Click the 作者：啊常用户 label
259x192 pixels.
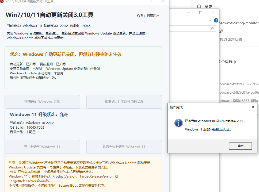(x=148, y=16)
